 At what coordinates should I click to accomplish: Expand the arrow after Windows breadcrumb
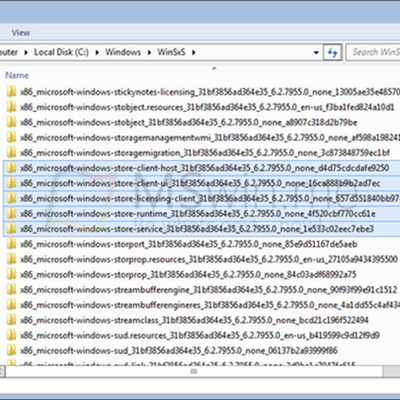point(149,52)
